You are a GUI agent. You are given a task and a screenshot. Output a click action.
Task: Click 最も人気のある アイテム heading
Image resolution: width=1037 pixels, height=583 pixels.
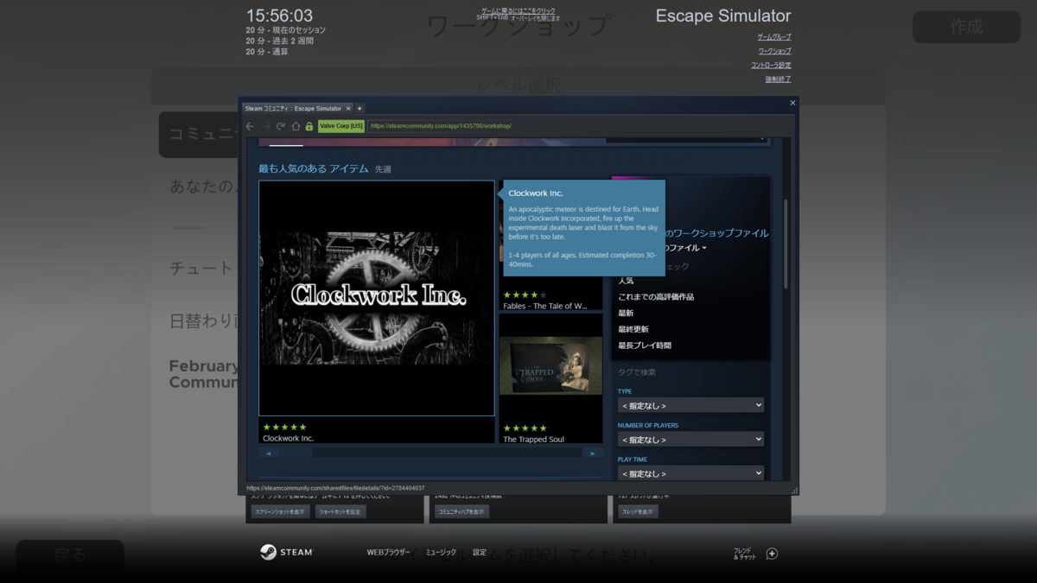(x=314, y=168)
